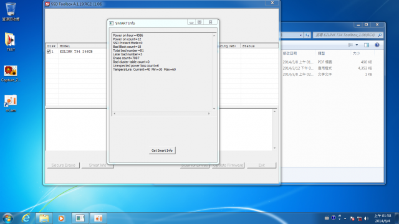
Task: Open the Recycle Bin desktop icon
Action: click(11, 12)
